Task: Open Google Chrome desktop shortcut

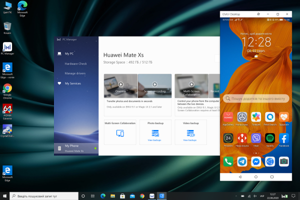Action: pyautogui.click(x=7, y=89)
